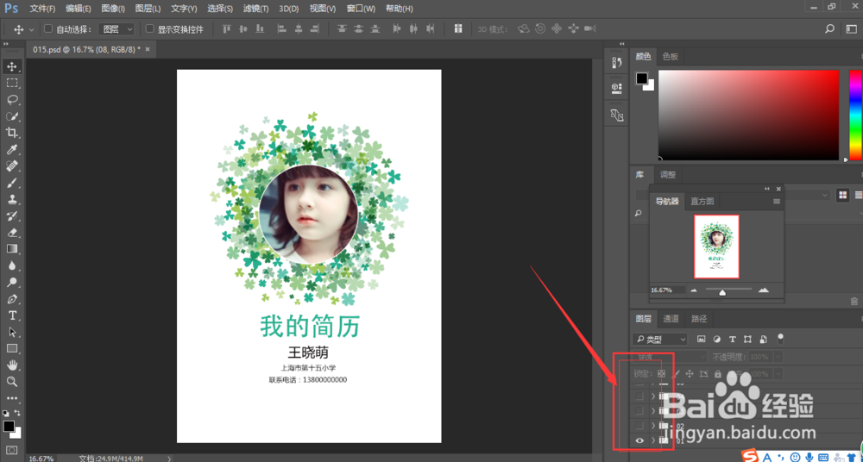The image size is (863, 462).
Task: Switch to the 通道 tab
Action: (671, 318)
